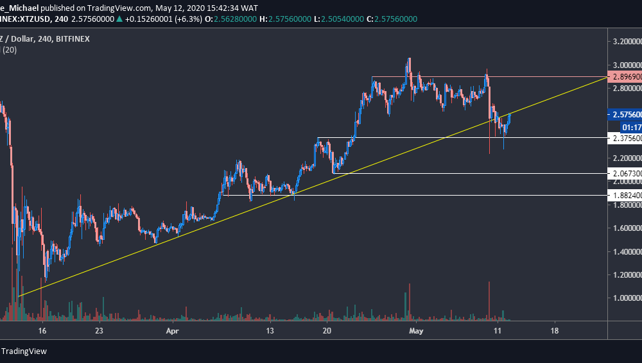Click the 1.000000 price axis tick
This screenshot has width=642, height=363.
[x=627, y=298]
